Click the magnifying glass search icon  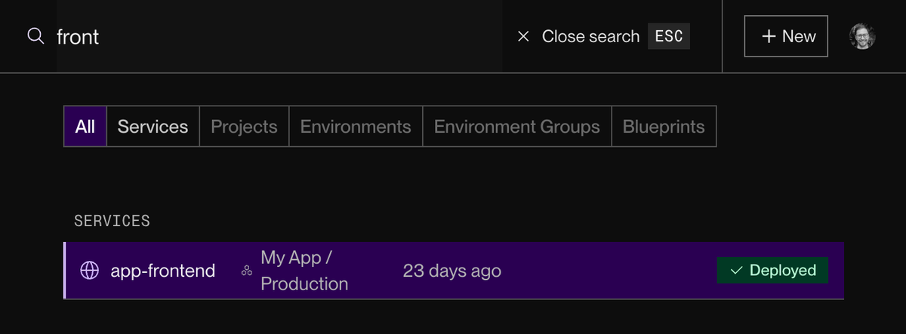[35, 36]
